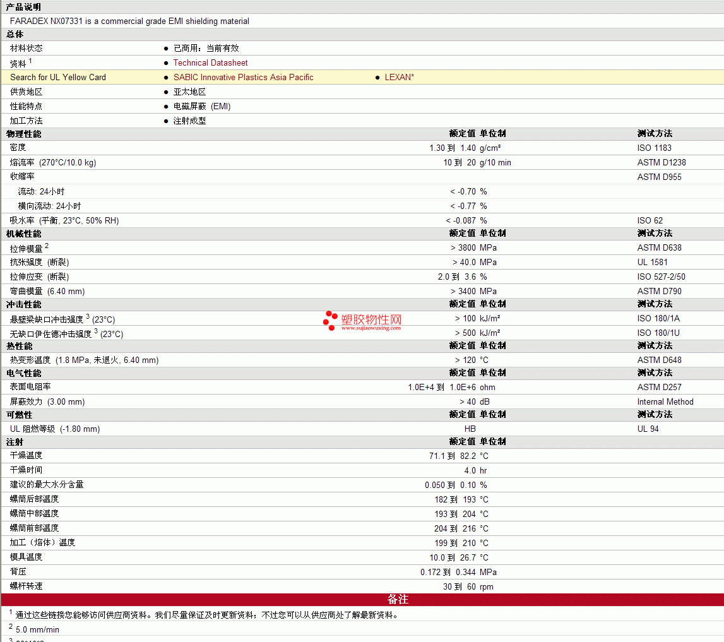
Task: Select the "螺杆转速" row label
Action: tap(27, 586)
